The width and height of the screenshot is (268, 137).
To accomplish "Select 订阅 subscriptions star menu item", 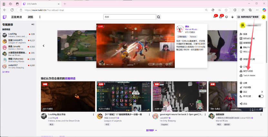I will 252,67.
